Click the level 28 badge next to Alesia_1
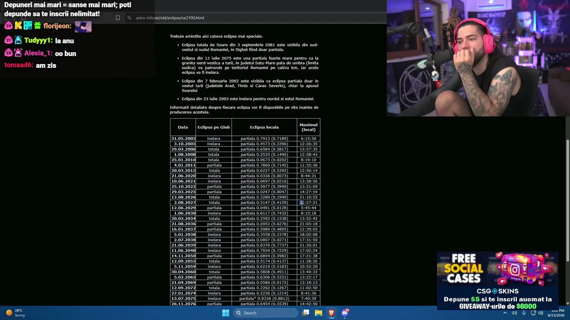 tap(8, 53)
